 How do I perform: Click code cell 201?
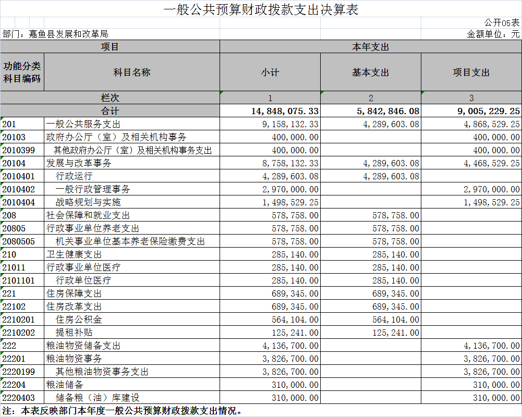22,124
